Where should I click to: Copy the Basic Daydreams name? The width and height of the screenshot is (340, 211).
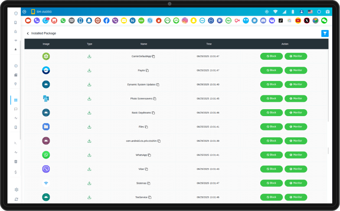[154, 113]
